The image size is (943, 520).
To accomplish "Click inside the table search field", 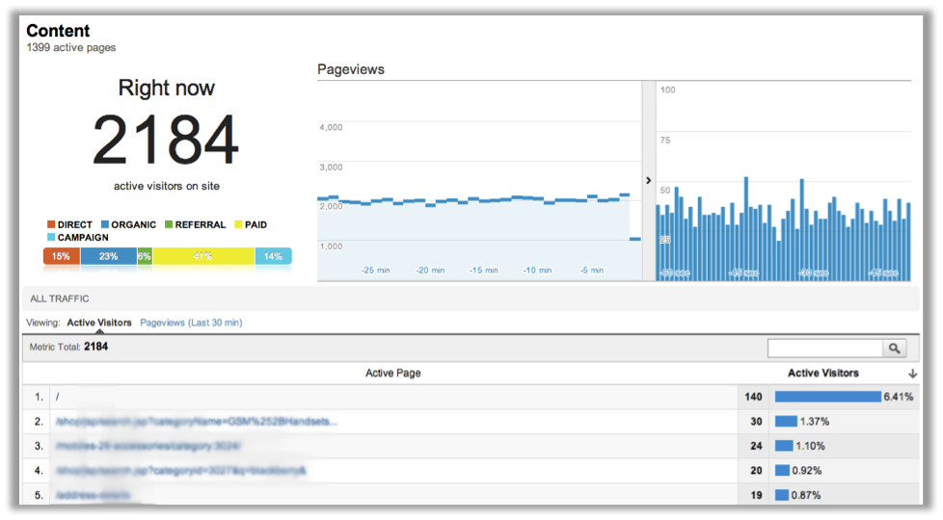I will (x=824, y=349).
